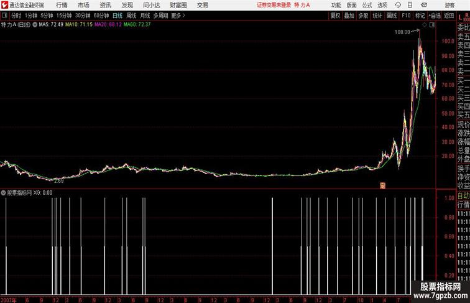Select the 日线 daily period tab
Screen dimensions: 470x303
pos(118,16)
